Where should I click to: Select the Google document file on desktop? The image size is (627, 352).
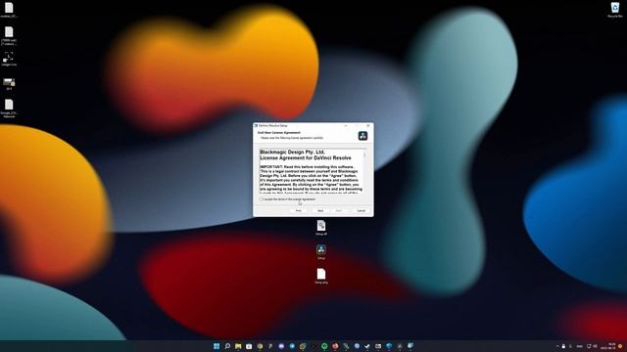[9, 108]
